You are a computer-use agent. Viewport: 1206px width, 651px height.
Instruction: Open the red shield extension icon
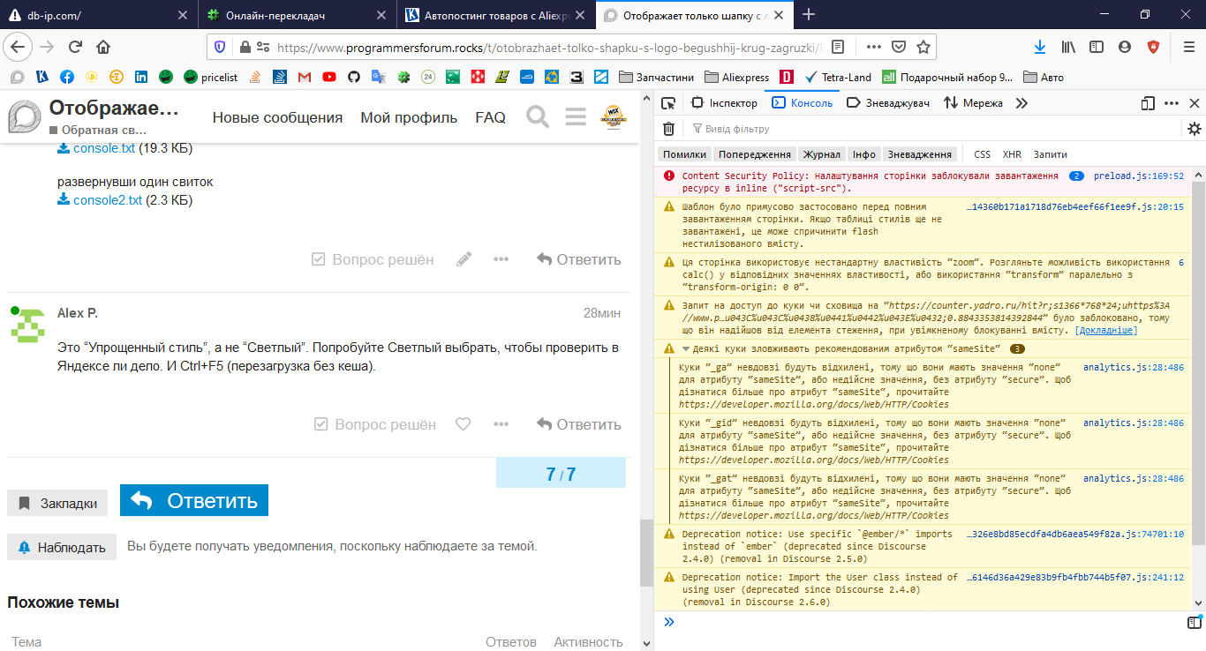click(1154, 47)
